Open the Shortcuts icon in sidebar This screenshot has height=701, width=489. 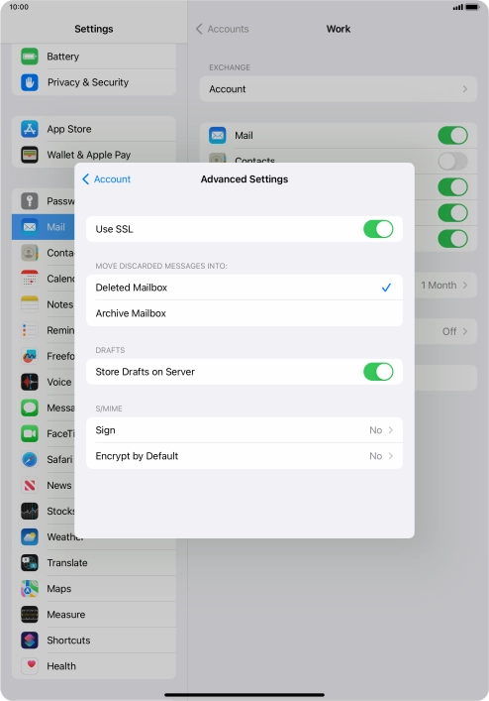(30, 641)
